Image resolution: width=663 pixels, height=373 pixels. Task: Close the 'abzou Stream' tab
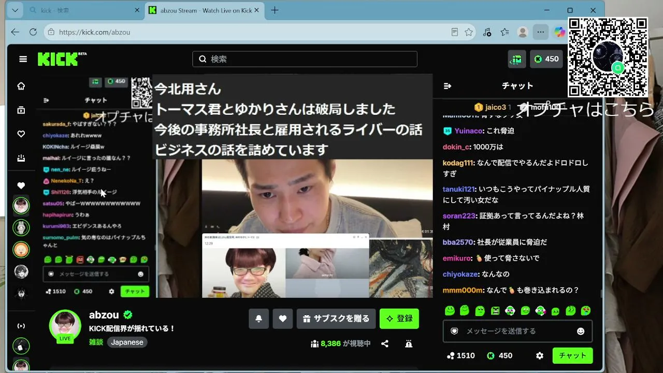tap(256, 10)
